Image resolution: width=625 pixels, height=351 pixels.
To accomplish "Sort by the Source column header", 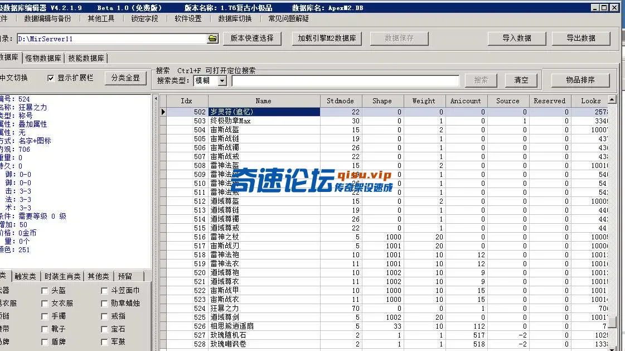I will pyautogui.click(x=507, y=101).
